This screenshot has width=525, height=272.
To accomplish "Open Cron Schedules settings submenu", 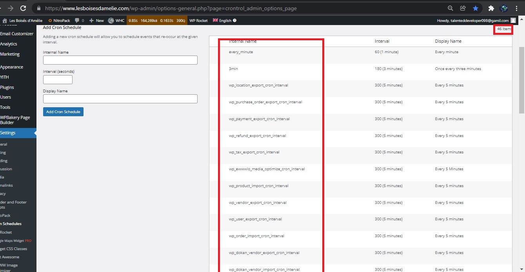I will point(11,224).
